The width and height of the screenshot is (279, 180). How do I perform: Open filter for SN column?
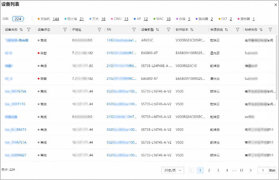click(134, 30)
